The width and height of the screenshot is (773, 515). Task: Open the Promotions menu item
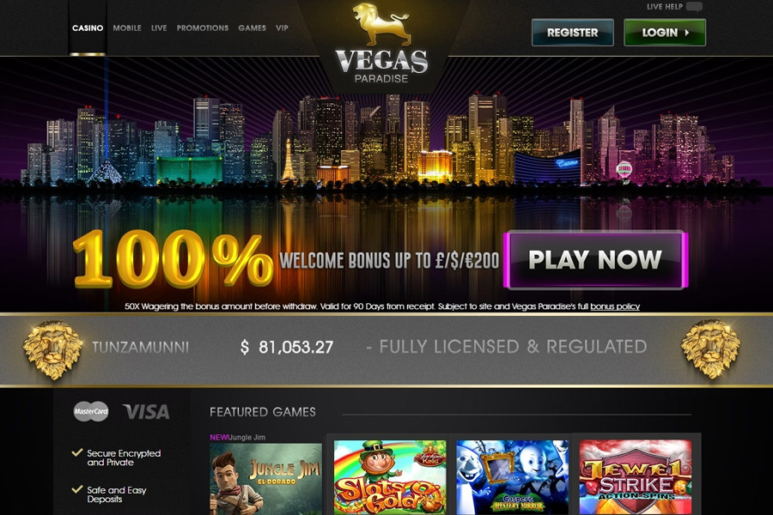pos(203,28)
